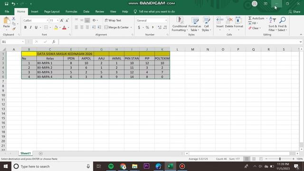The width and height of the screenshot is (304, 171).
Task: Click zoom in plus on status bar
Action: [294, 159]
